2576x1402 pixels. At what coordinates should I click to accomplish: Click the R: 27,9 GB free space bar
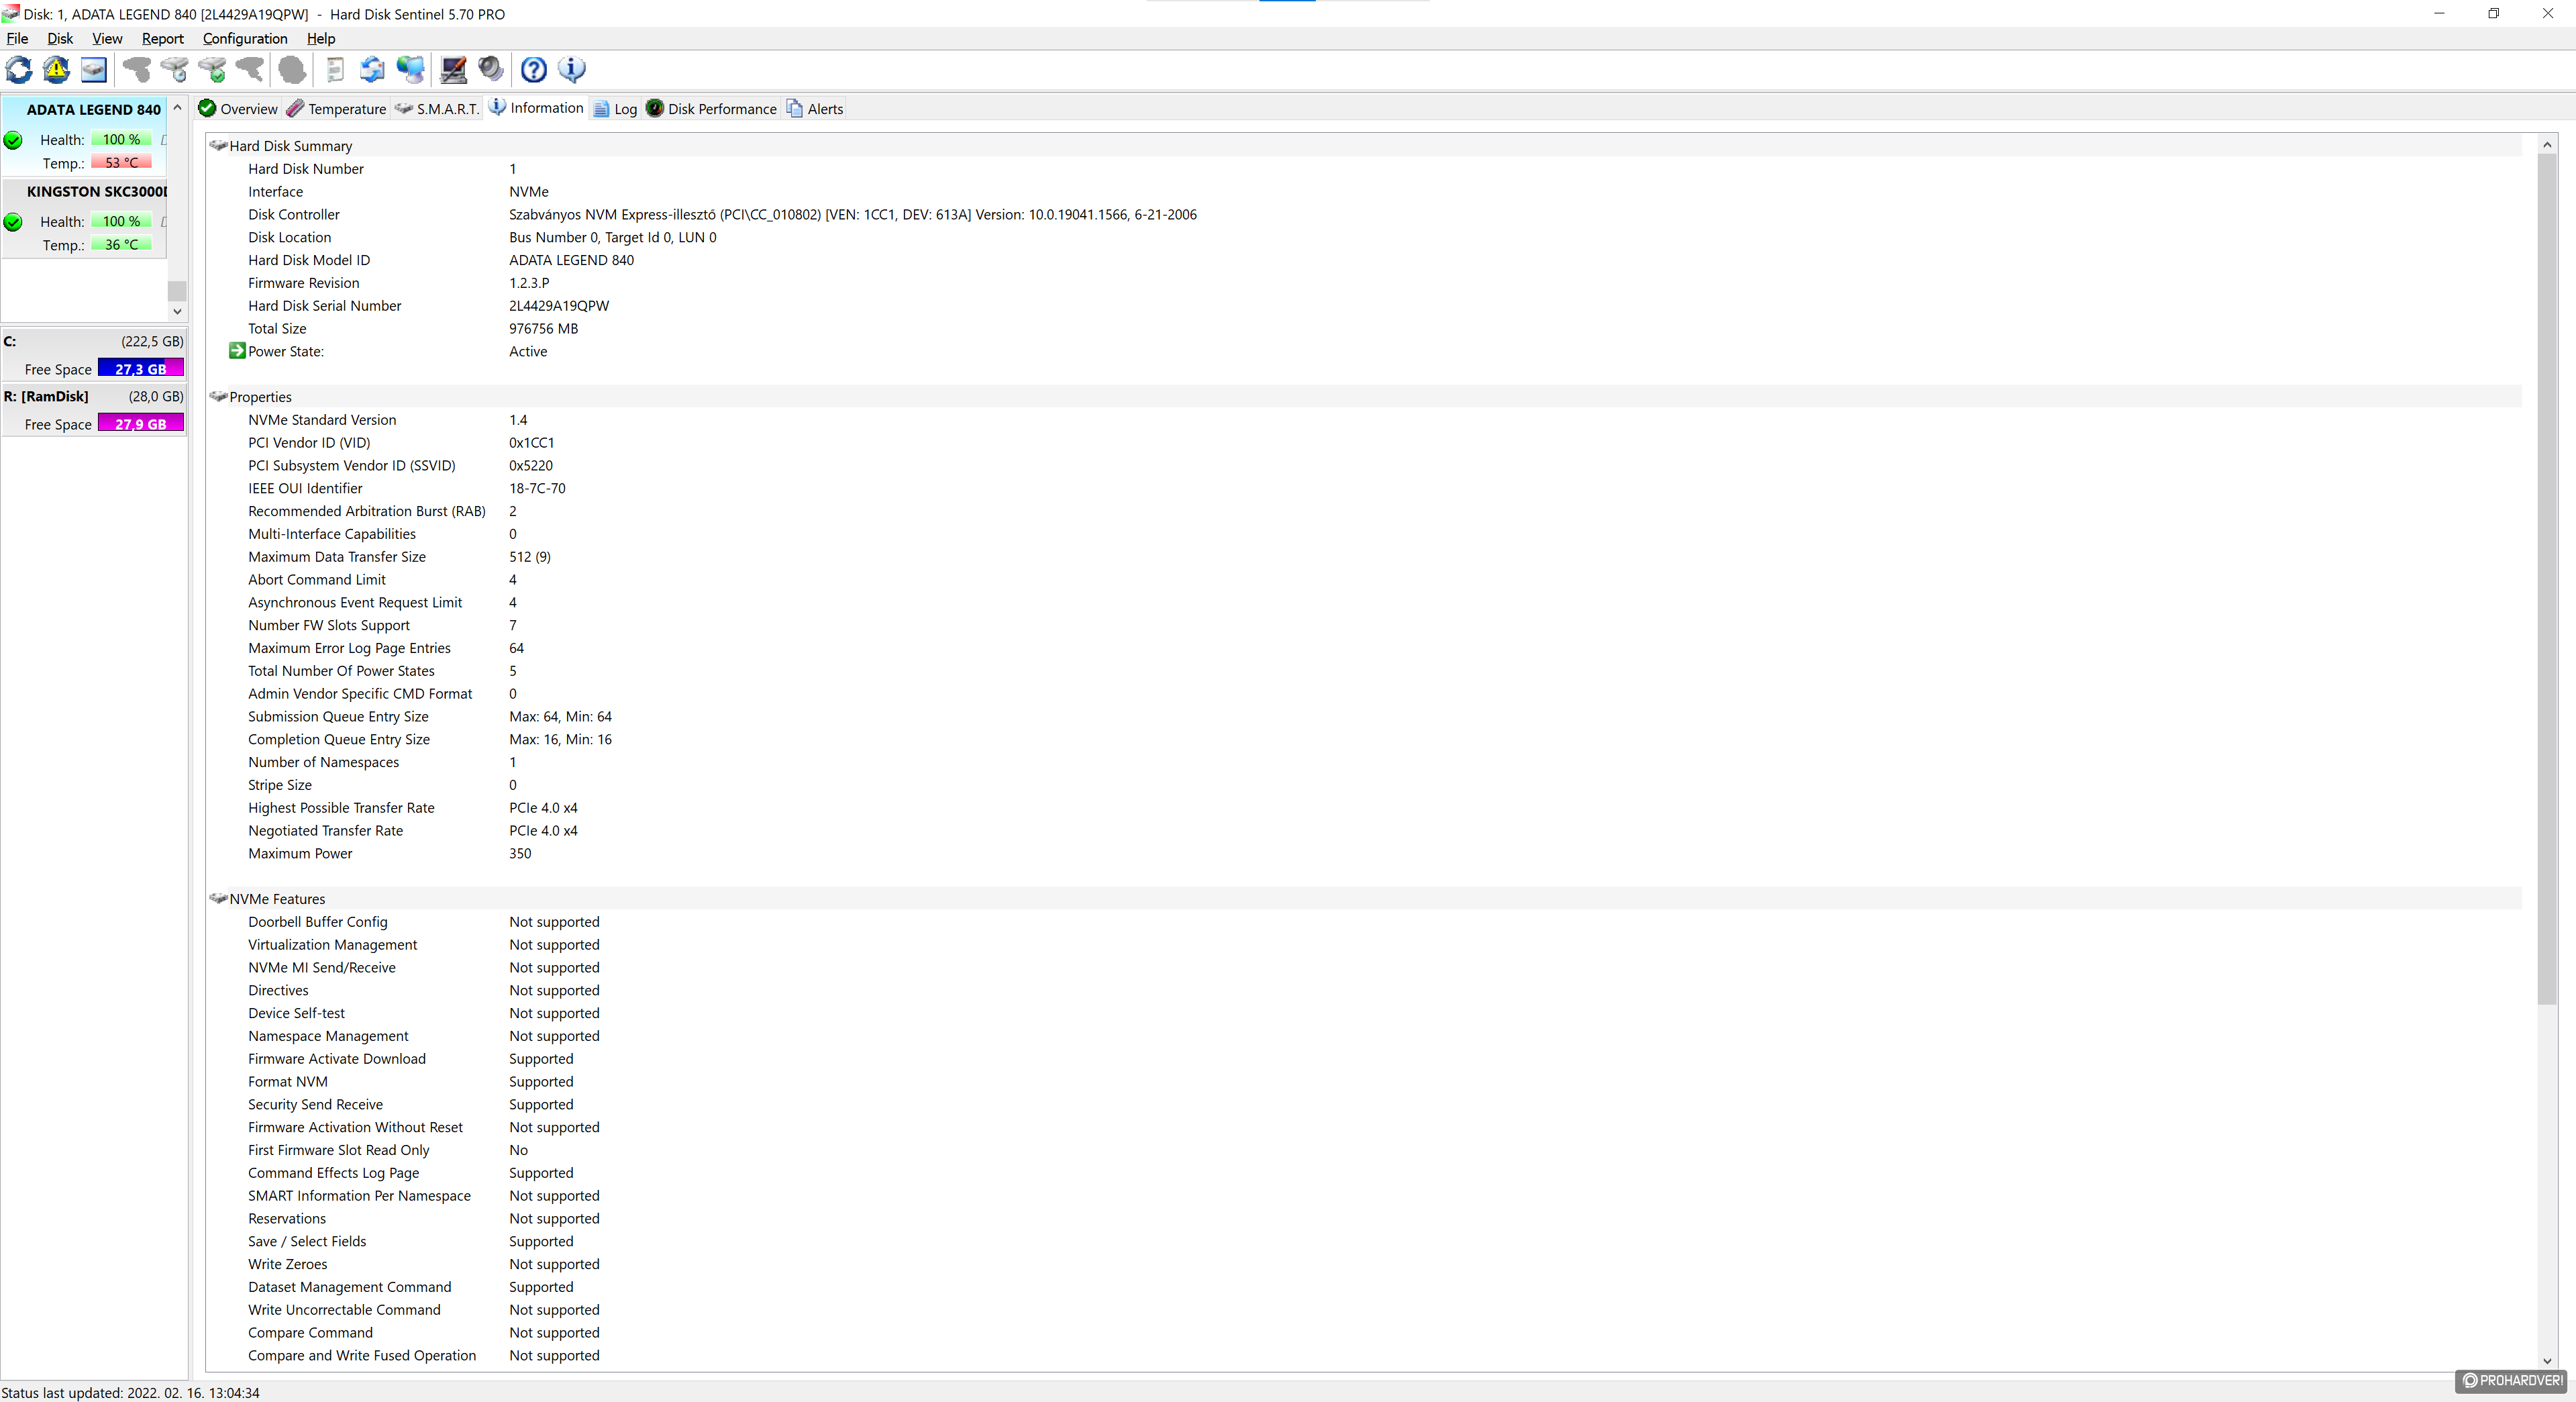140,424
